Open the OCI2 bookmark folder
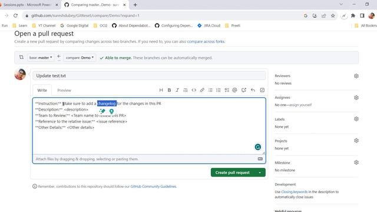This screenshot has width=377, height=212. [x=101, y=25]
